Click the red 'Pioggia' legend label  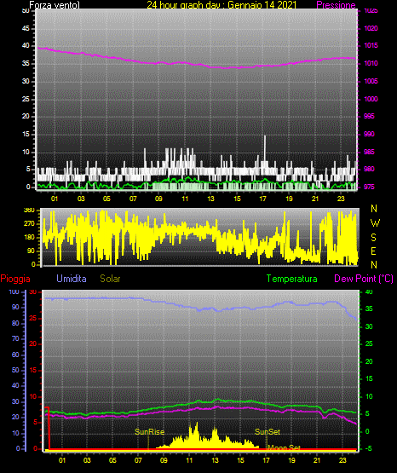pos(15,279)
